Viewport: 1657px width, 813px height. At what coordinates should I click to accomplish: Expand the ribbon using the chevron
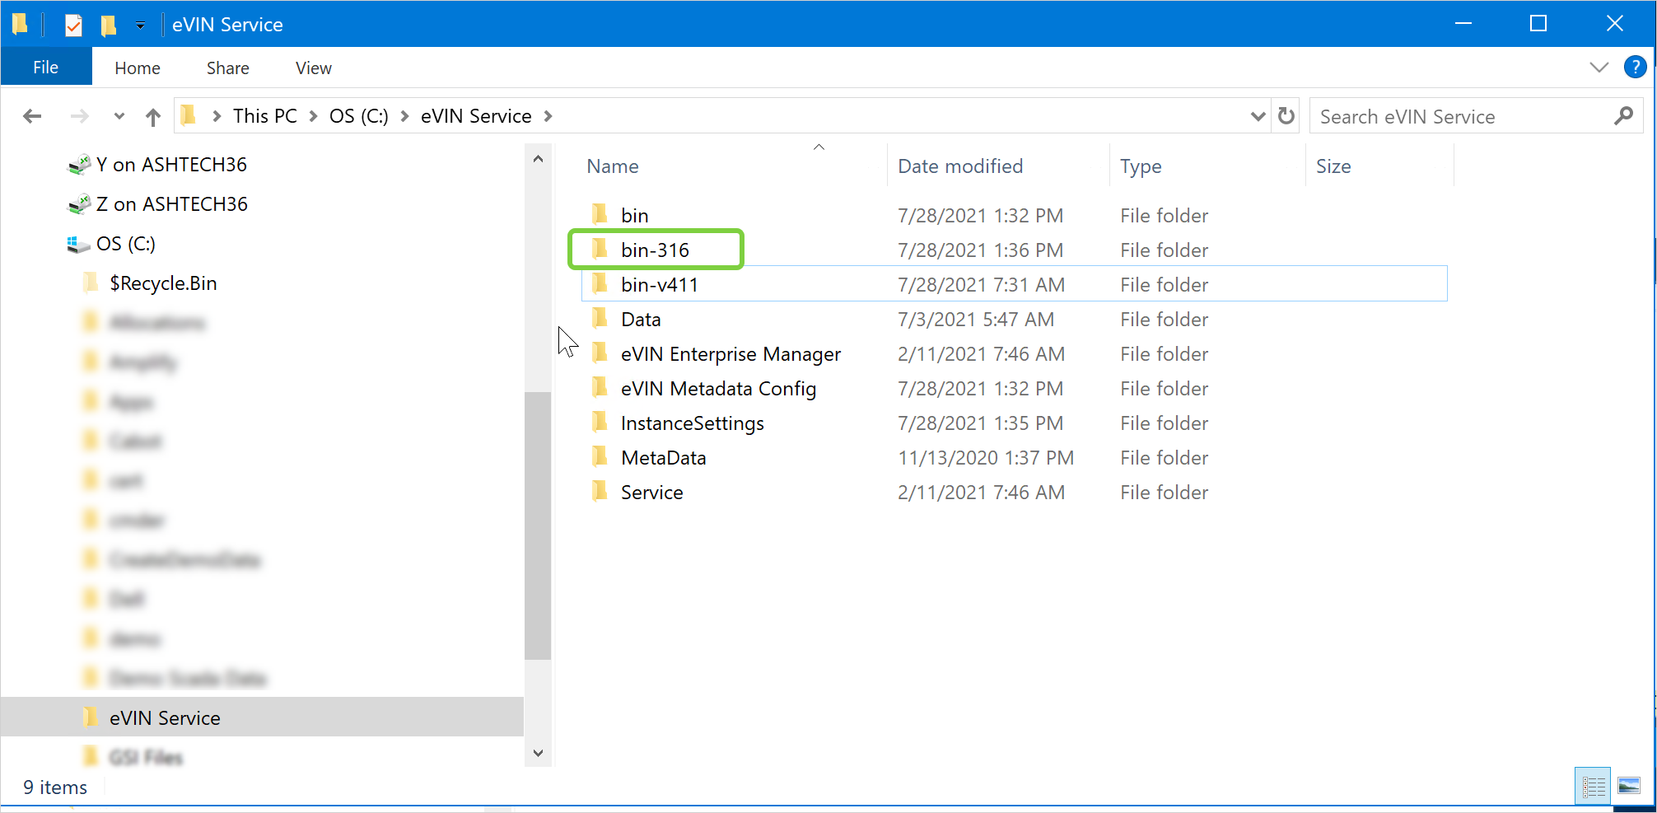click(1599, 68)
